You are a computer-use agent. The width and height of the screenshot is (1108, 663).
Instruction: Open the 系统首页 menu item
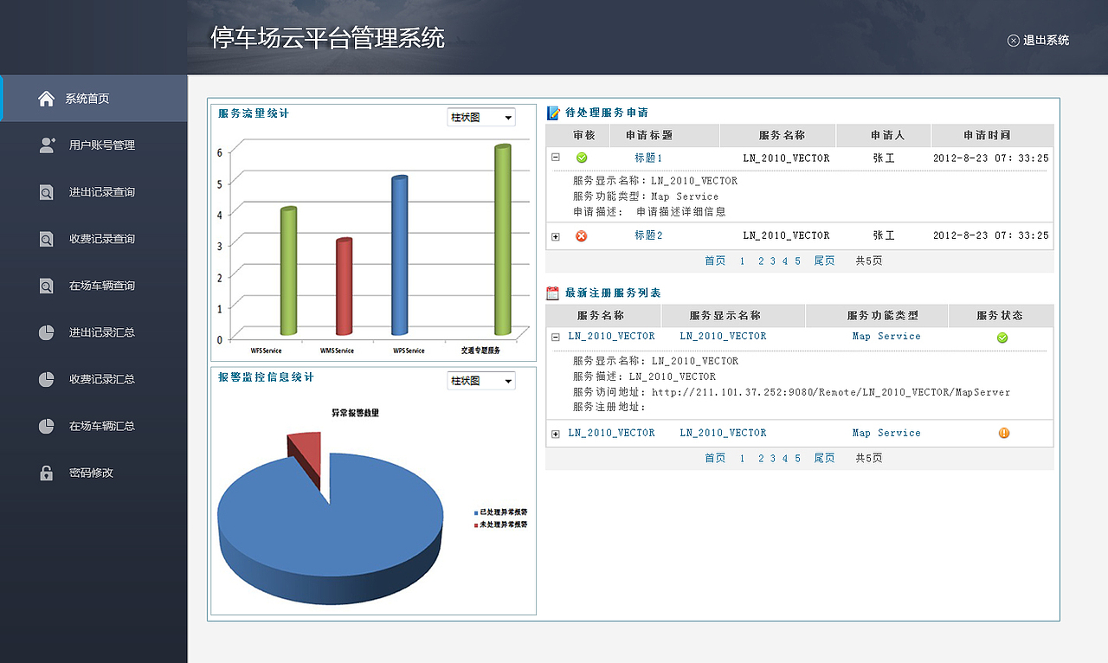tap(94, 99)
